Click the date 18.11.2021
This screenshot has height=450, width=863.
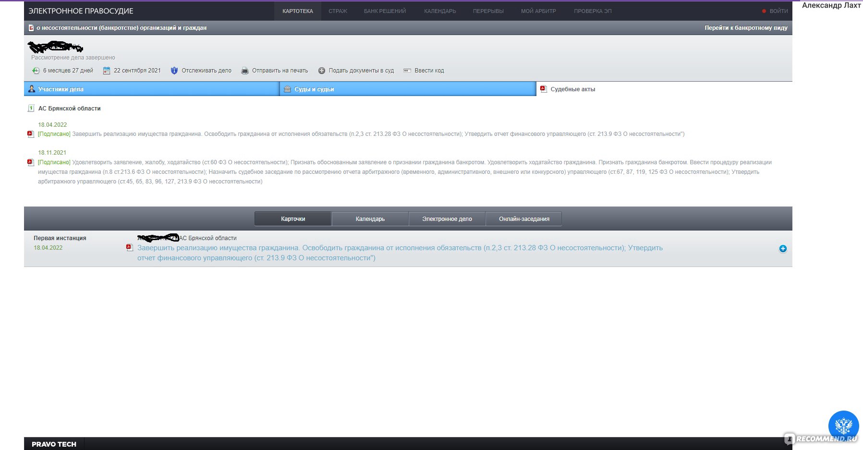pos(52,153)
